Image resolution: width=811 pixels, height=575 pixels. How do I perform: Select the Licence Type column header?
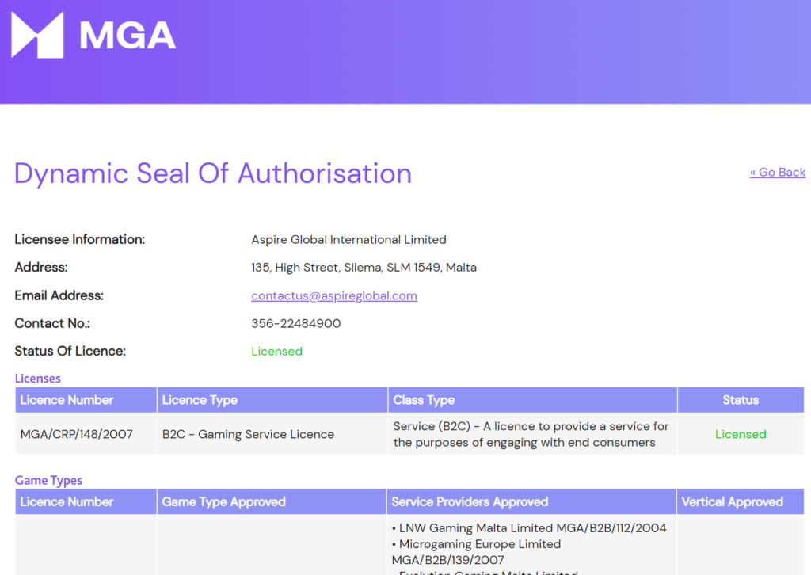[x=200, y=400]
